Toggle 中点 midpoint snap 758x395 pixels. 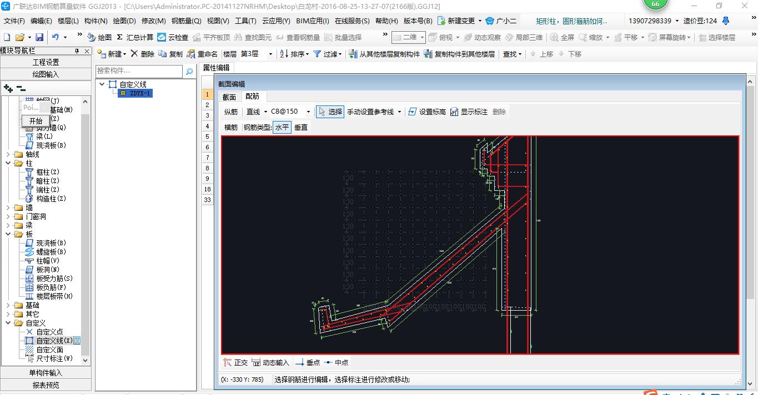(x=336, y=362)
